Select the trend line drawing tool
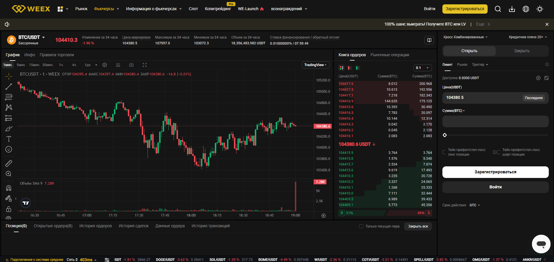This screenshot has width=554, height=262. pyautogui.click(x=9, y=86)
